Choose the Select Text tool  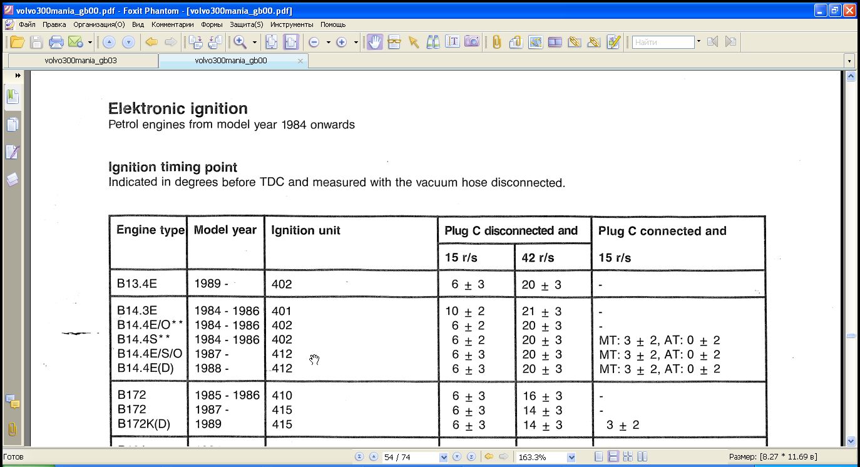click(x=452, y=43)
